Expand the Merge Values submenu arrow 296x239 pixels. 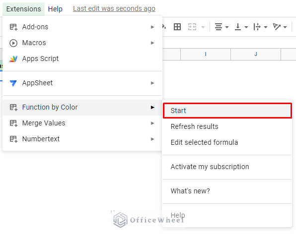[x=152, y=123]
